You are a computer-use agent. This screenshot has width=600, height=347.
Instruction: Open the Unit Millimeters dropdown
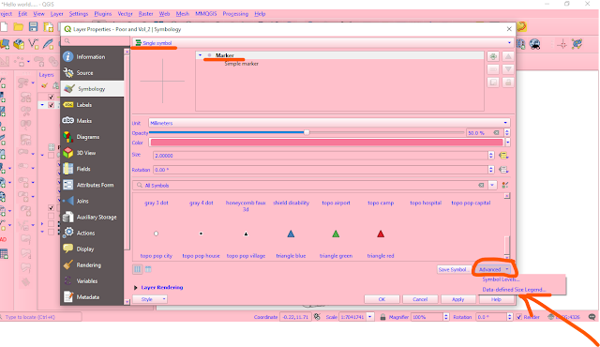click(329, 123)
